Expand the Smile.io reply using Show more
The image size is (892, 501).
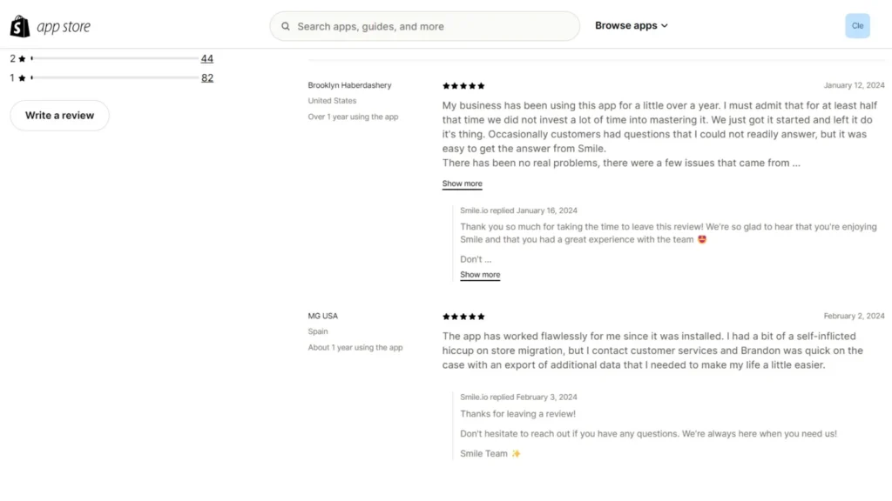pyautogui.click(x=479, y=274)
